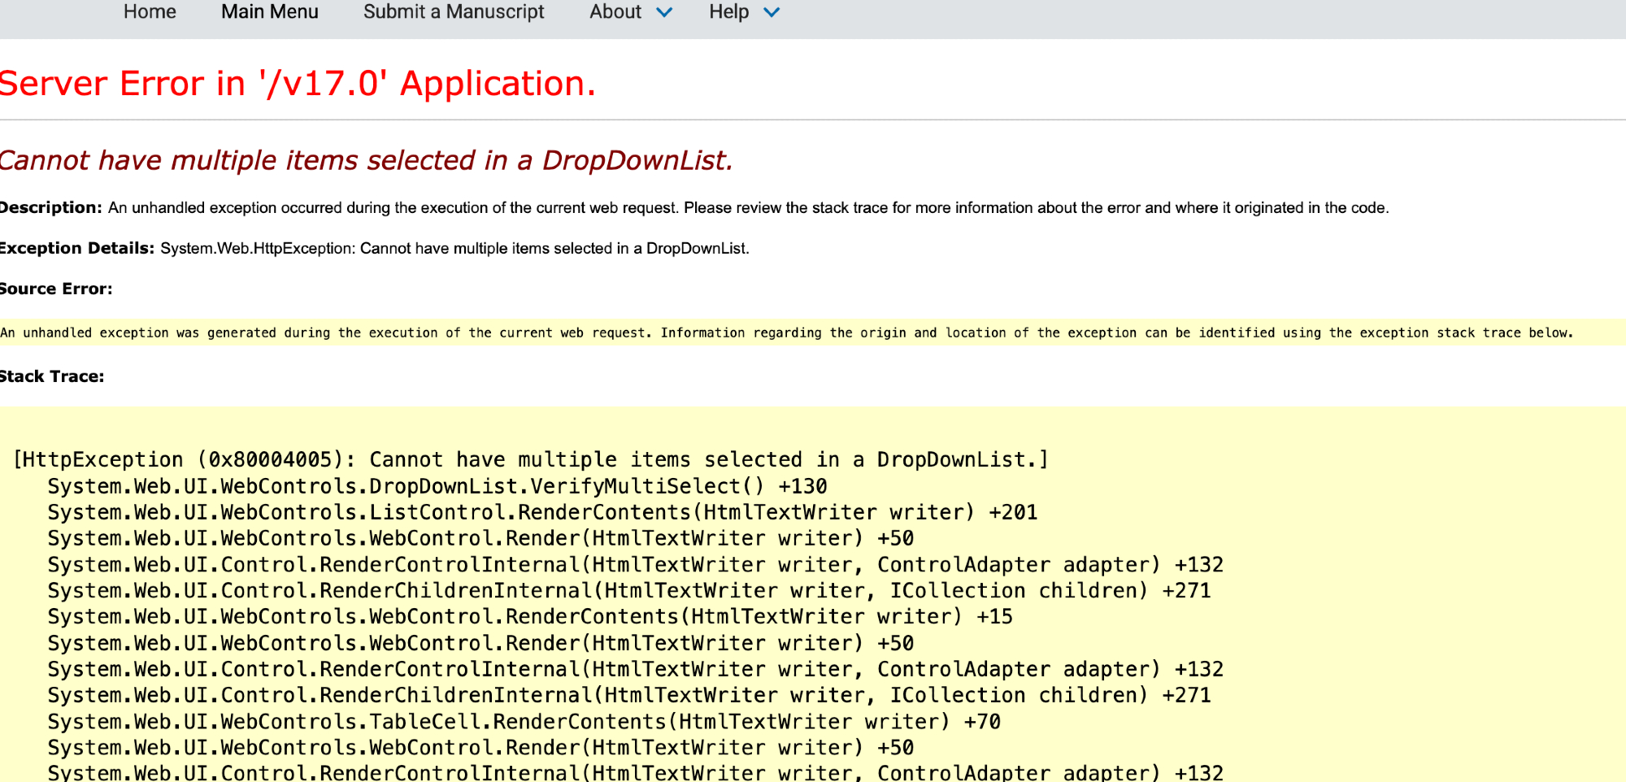The image size is (1626, 782).
Task: Click the chevron arrow beside About
Action: 664,13
